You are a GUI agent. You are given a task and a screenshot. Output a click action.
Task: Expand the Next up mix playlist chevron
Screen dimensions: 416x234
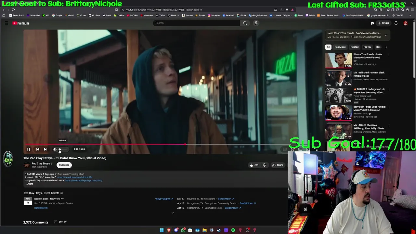point(386,35)
